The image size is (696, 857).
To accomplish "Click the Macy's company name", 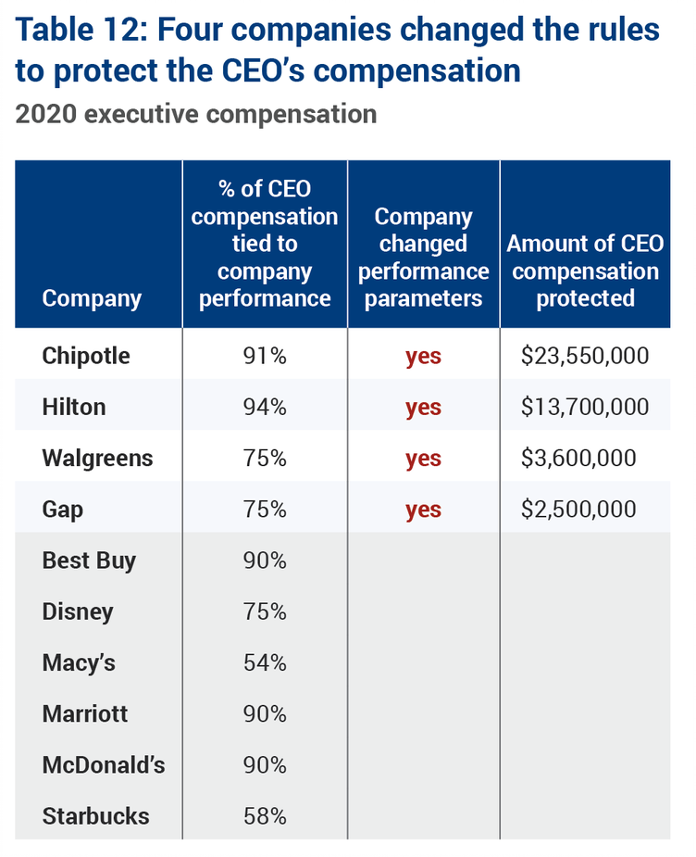I will tap(79, 663).
